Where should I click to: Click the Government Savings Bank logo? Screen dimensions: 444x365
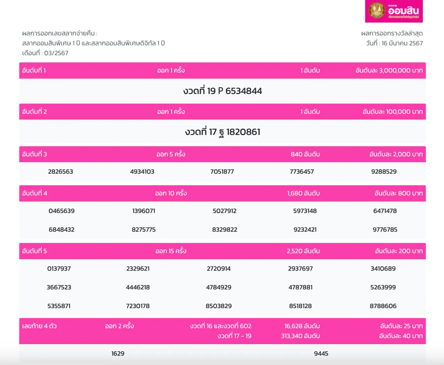click(394, 11)
